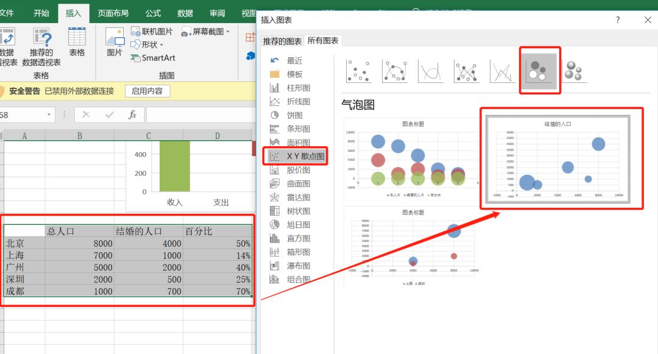This screenshot has width=658, height=354.
Task: Click into the formula bar input
Action: tap(200, 115)
